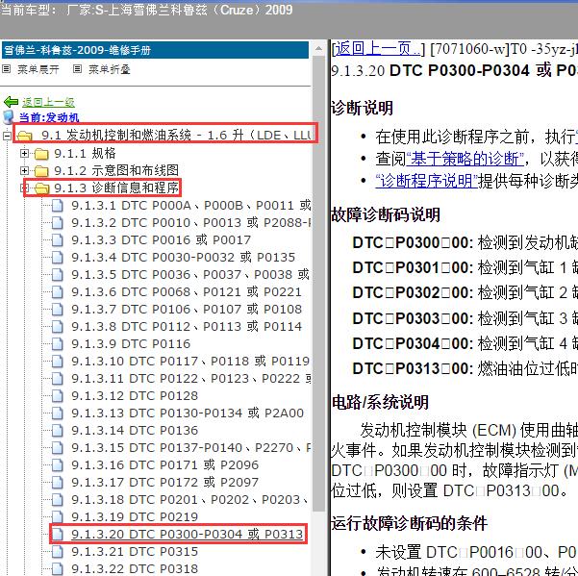
Task: Open 9.1.3.18 DTC P0201、P0202、P0203 entry
Action: (x=190, y=500)
